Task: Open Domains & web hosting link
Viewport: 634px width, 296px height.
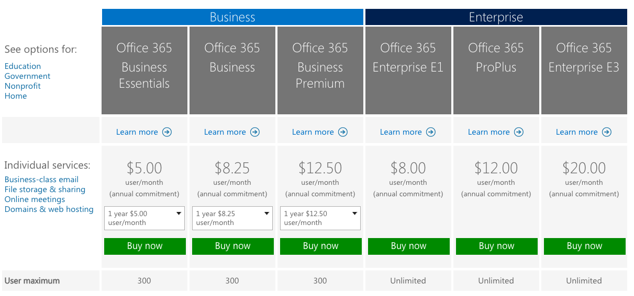Action: (x=49, y=209)
